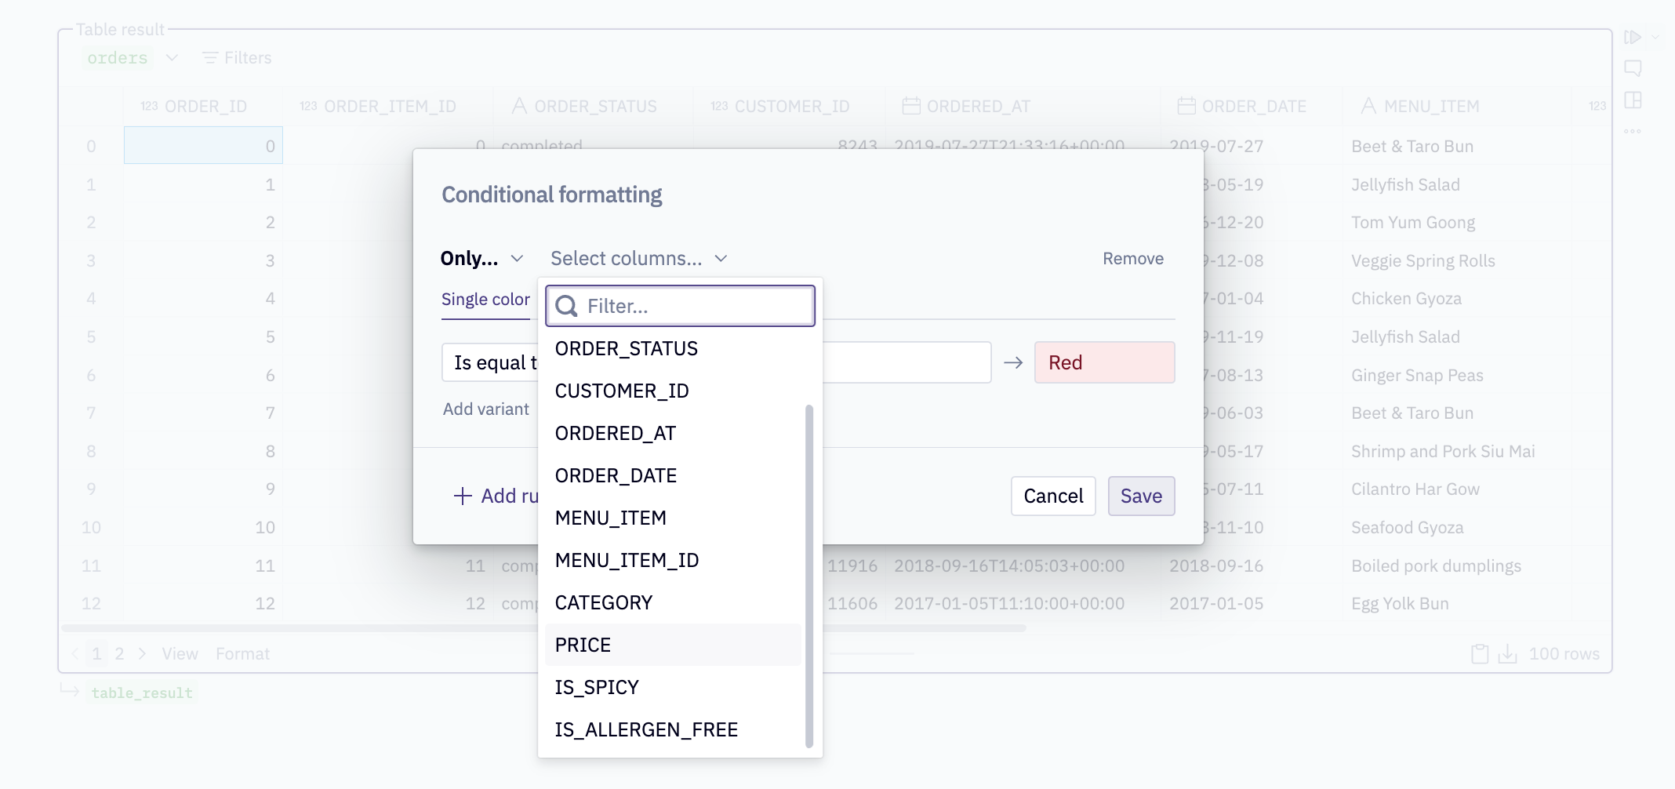This screenshot has width=1675, height=789.
Task: Click the run cell play icon
Action: pyautogui.click(x=1632, y=37)
